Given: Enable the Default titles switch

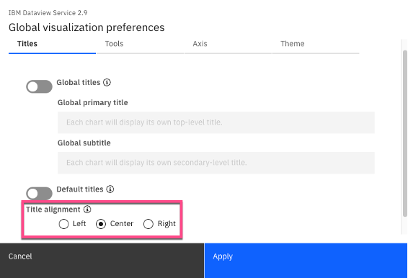Looking at the screenshot, I should 39,193.
